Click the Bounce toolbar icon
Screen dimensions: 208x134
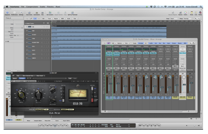tap(181, 13)
